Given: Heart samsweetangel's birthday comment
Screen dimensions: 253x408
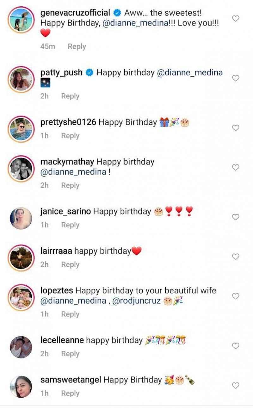Looking at the screenshot, I should [x=236, y=385].
